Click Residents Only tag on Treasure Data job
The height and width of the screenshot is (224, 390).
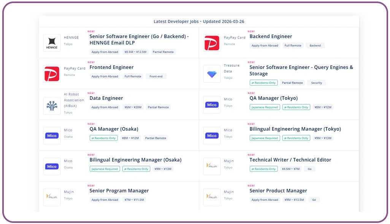point(264,83)
